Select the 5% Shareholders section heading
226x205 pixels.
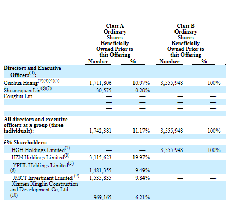pos(25,142)
